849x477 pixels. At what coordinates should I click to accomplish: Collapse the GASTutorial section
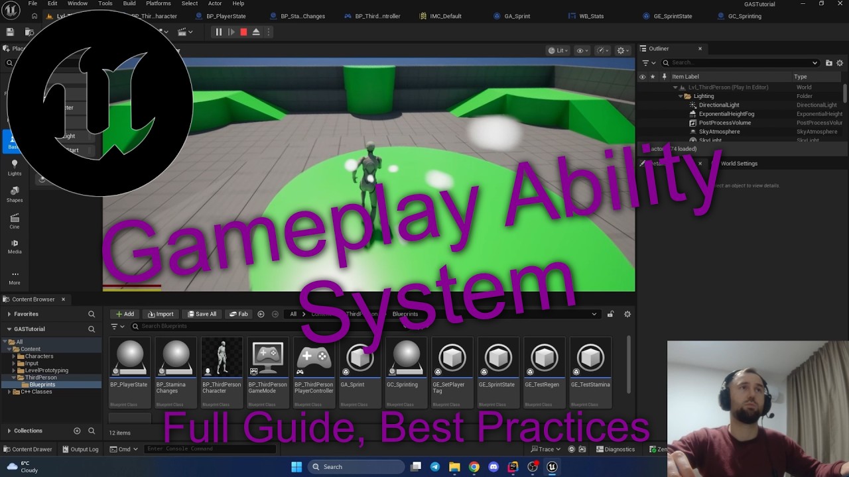point(9,329)
